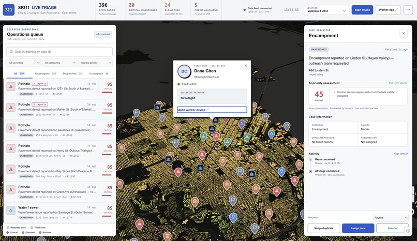This screenshot has height=241, width=417.
Task: Click the search magnifier icon
Action: coord(11,52)
